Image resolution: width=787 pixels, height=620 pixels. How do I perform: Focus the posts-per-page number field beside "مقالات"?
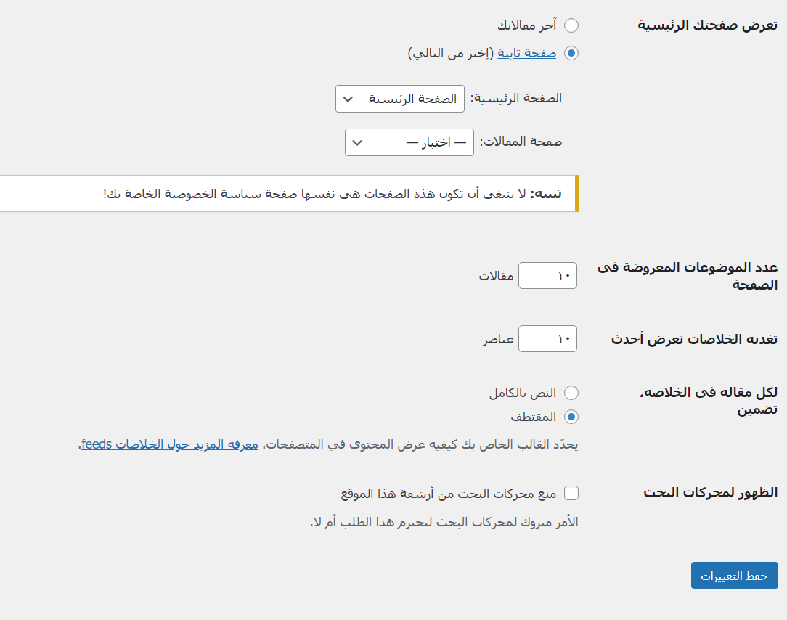tap(547, 276)
